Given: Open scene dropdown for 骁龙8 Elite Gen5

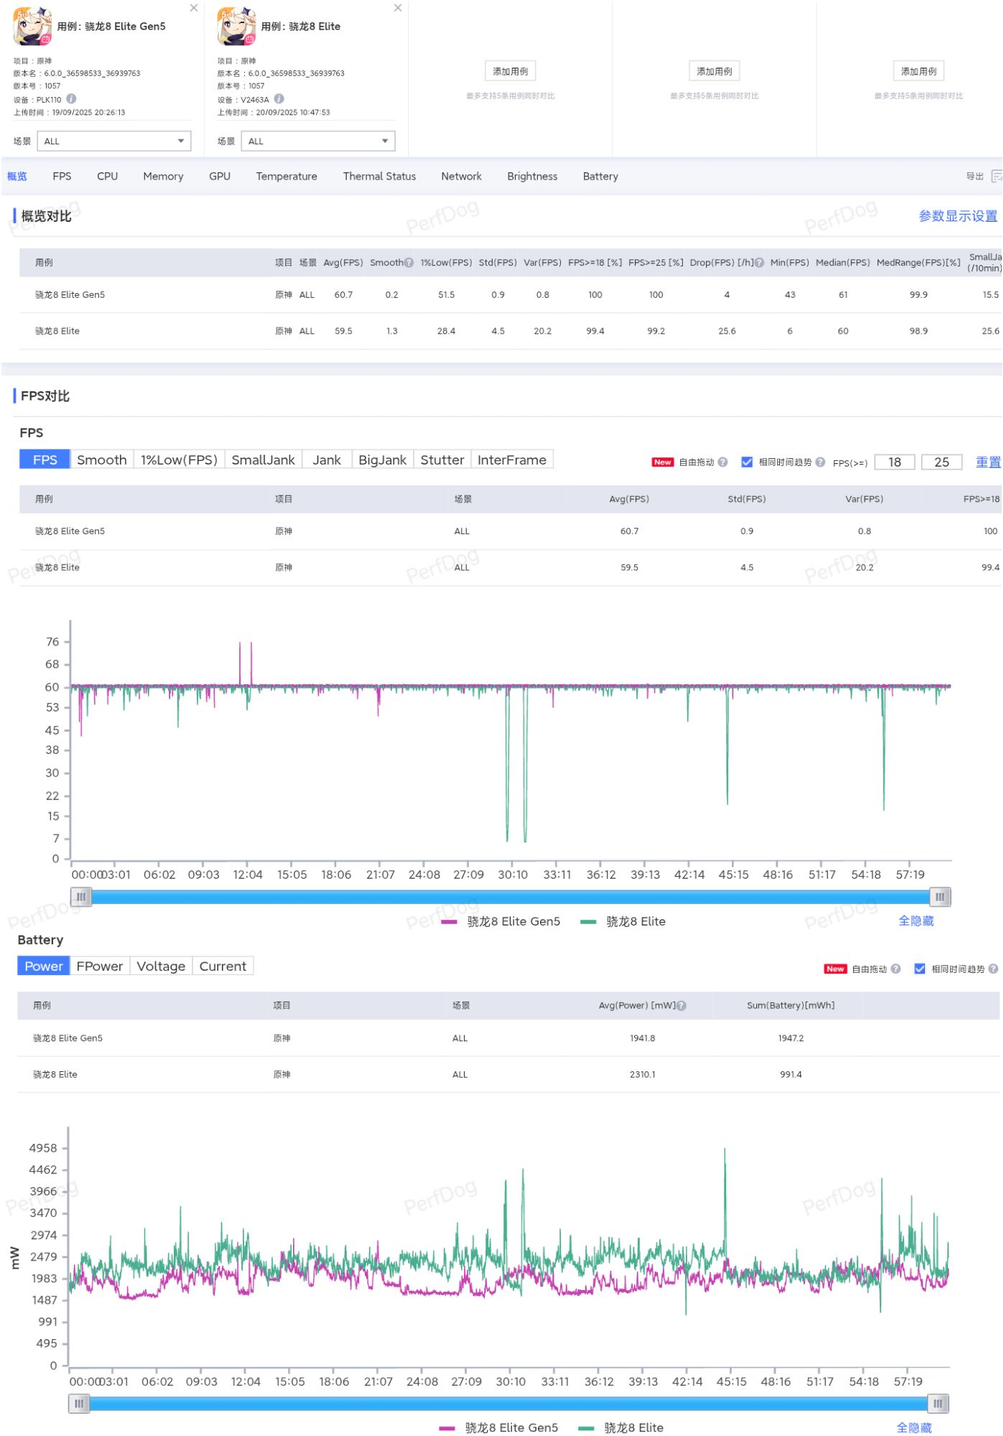Looking at the screenshot, I should click(114, 141).
